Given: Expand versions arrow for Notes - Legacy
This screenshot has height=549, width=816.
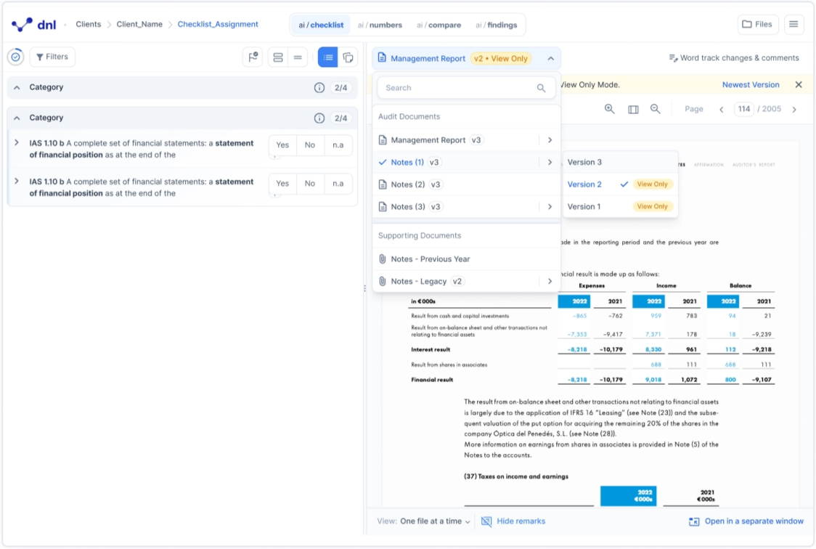Looking at the screenshot, I should pyautogui.click(x=550, y=282).
